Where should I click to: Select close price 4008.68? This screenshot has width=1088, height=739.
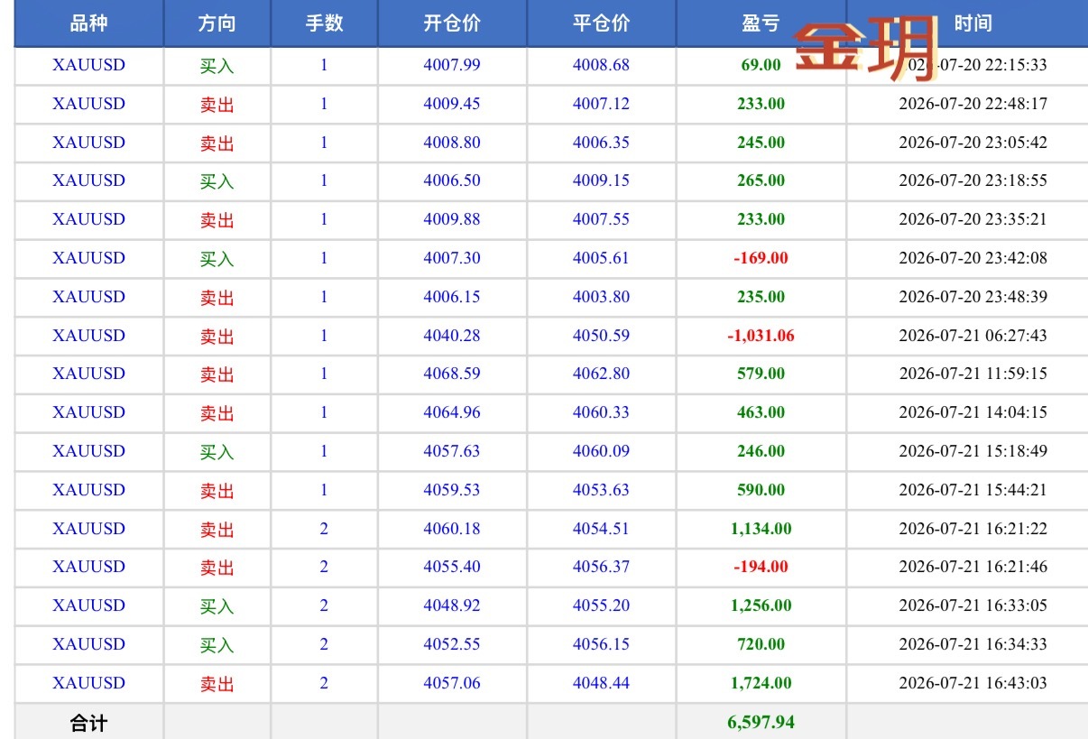(601, 65)
